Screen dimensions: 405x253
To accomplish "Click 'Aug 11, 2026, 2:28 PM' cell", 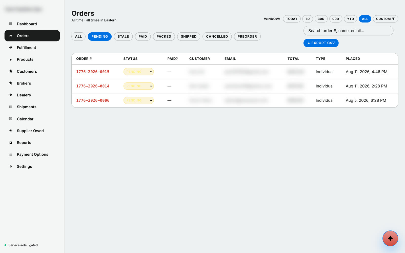I will (366, 86).
